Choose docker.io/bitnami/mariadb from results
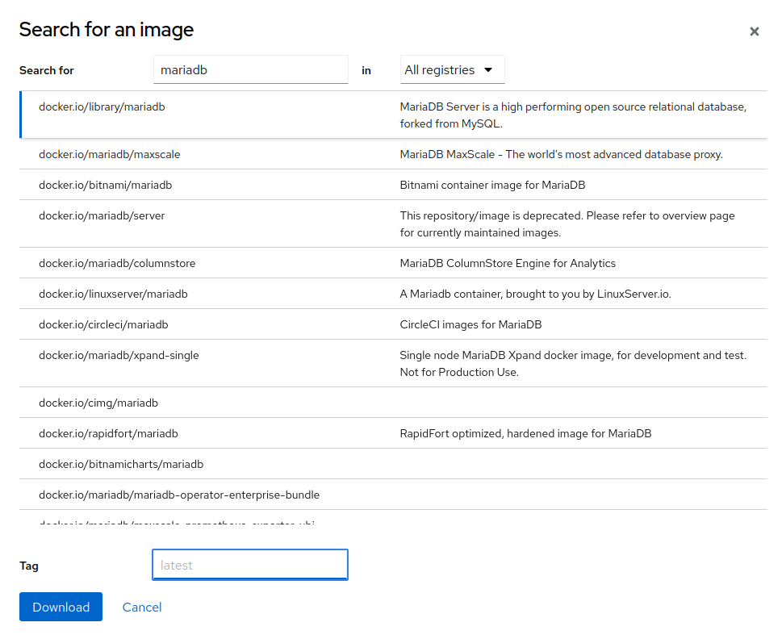This screenshot has width=782, height=639. [x=105, y=185]
